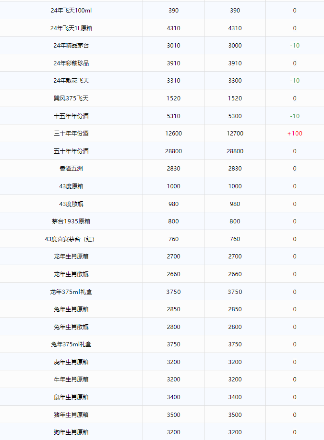Select the 龙年生肖原箱 product name
The width and height of the screenshot is (324, 440).
tap(71, 256)
